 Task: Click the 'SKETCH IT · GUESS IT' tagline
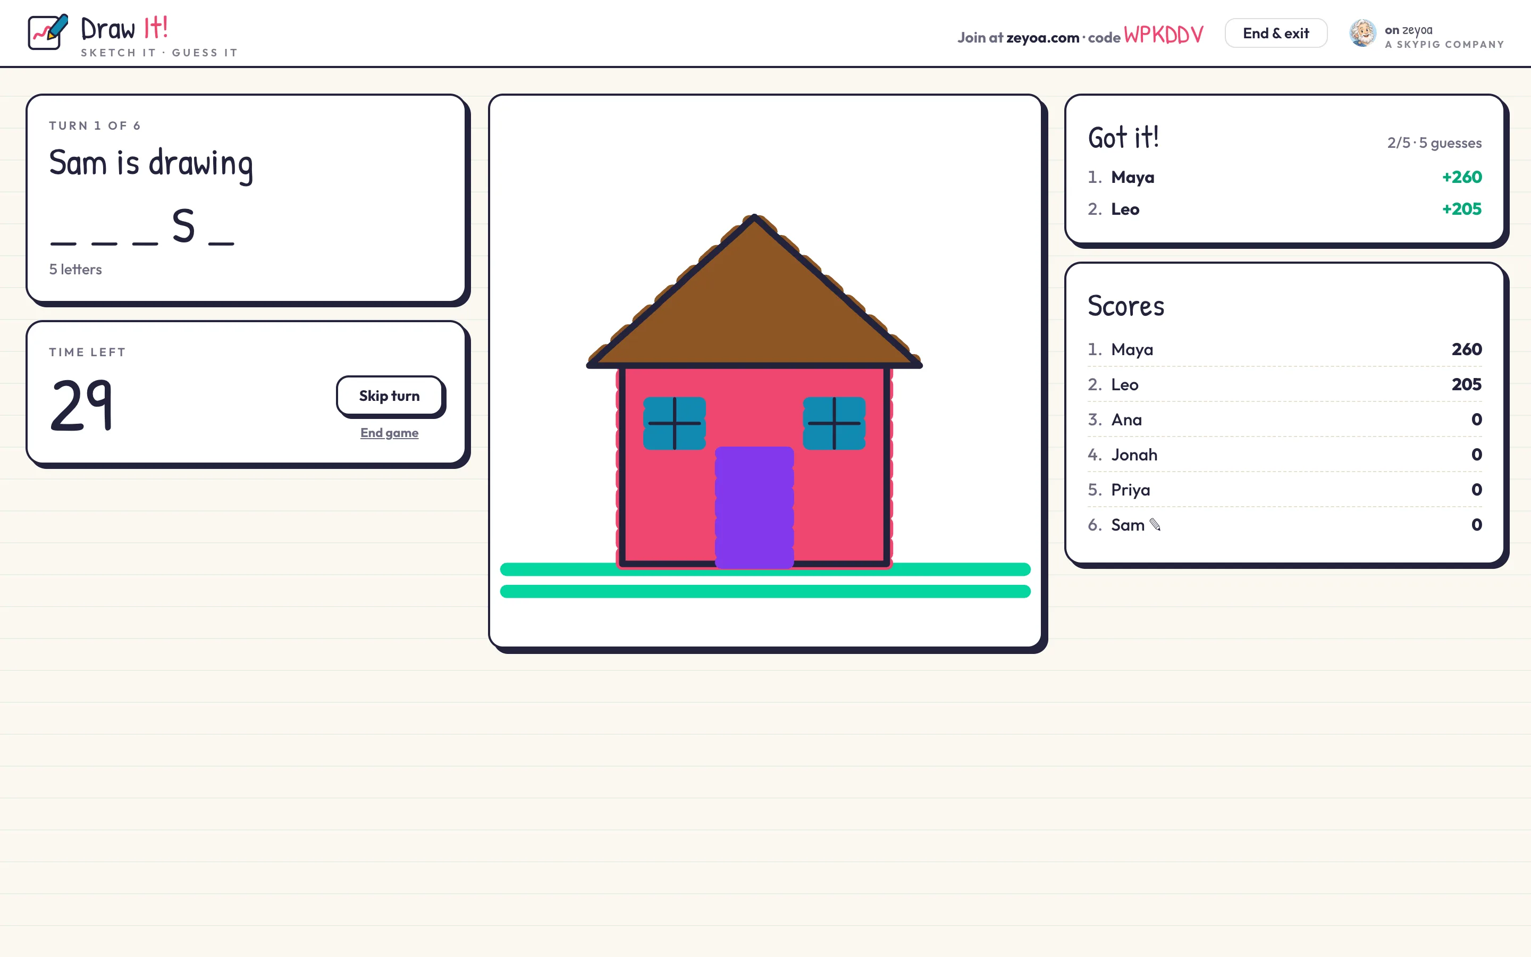pos(159,53)
